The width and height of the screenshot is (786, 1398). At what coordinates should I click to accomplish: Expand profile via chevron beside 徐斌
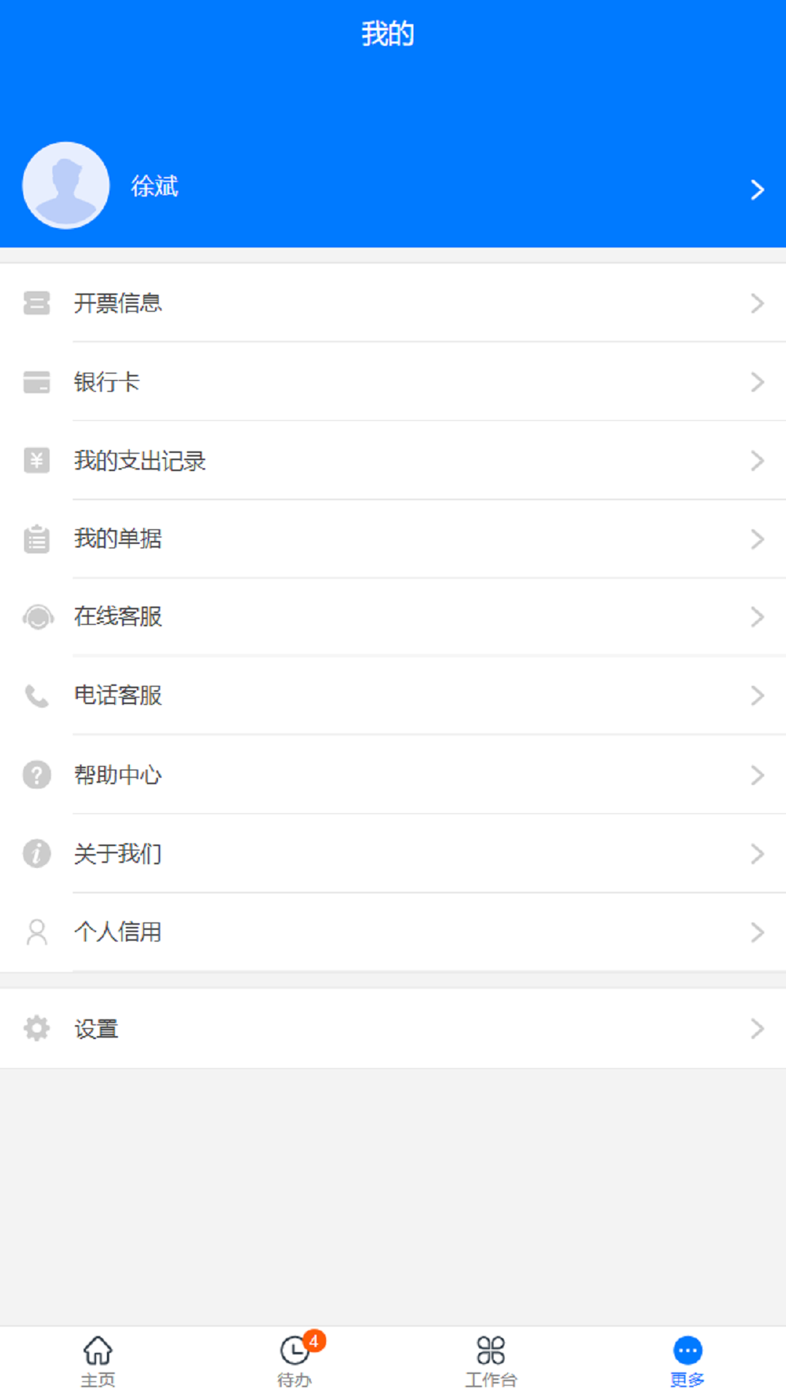point(757,189)
